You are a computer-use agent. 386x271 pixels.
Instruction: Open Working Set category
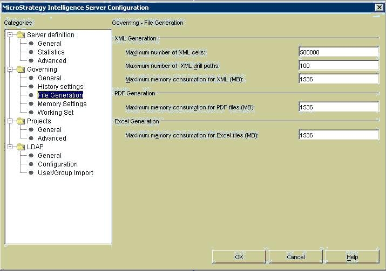tap(56, 112)
